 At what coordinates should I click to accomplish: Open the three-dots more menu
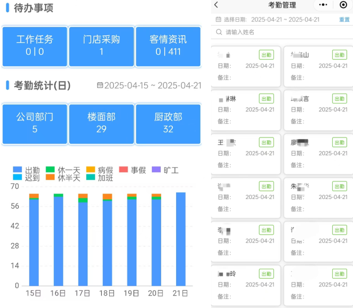(x=323, y=5)
